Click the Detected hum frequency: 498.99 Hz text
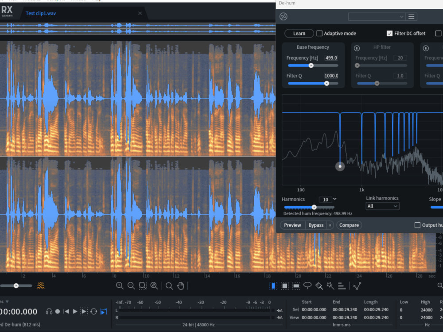 pyautogui.click(x=318, y=213)
